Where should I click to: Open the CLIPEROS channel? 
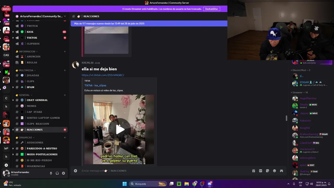click(x=41, y=44)
